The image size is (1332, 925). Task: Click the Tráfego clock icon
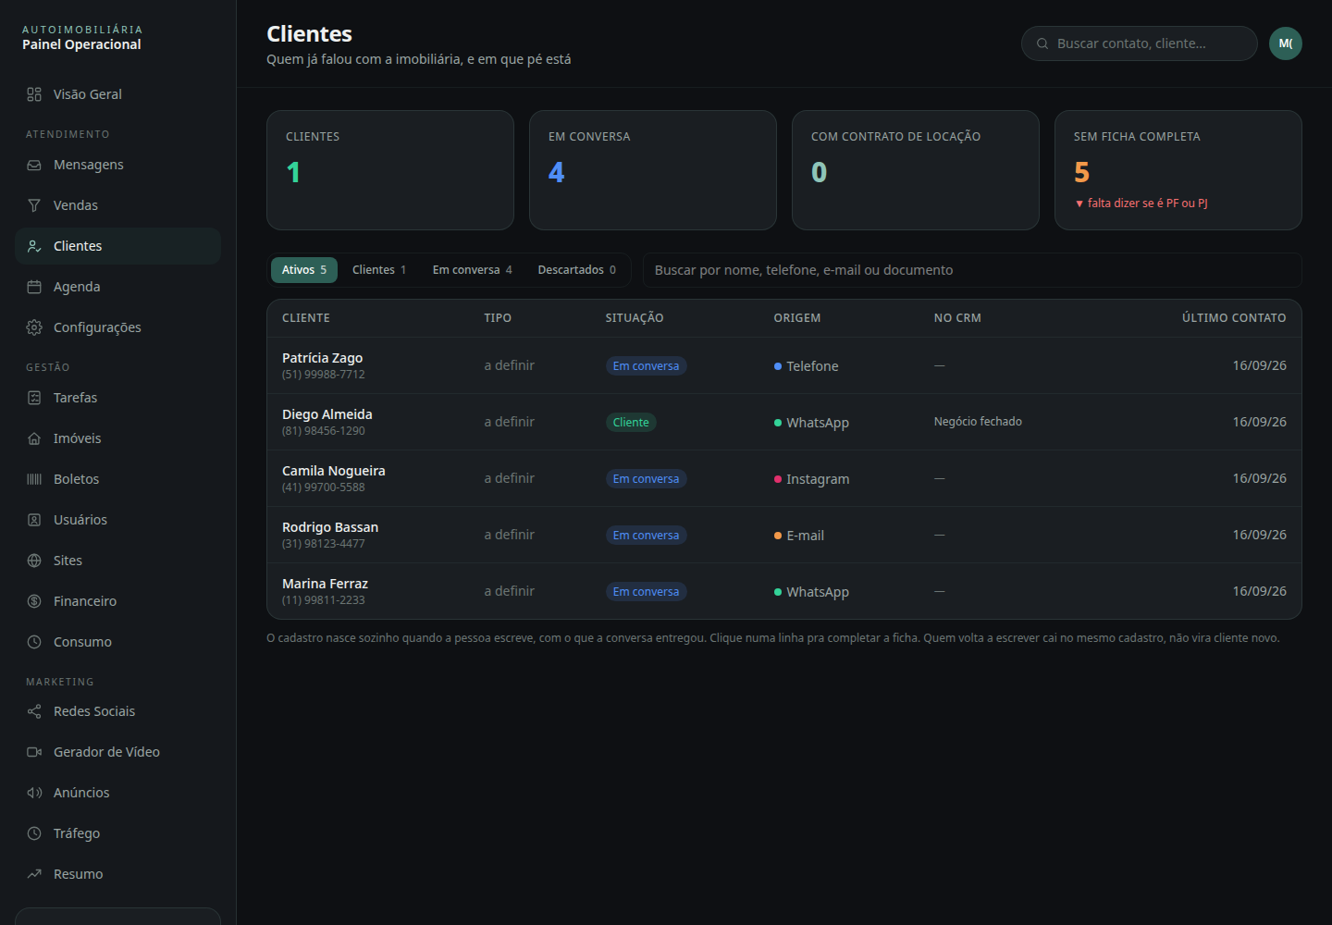(34, 833)
